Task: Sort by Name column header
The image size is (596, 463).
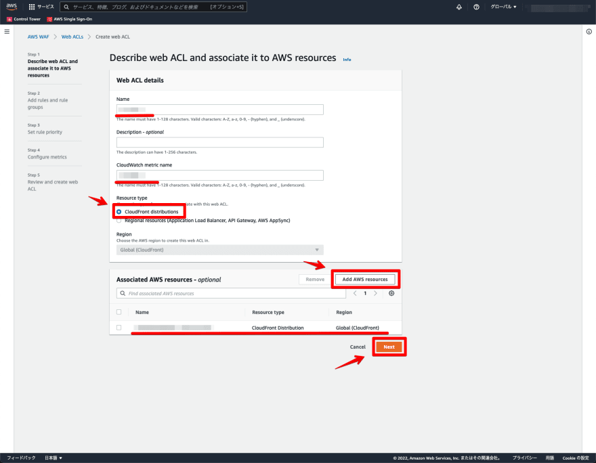Action: click(x=142, y=312)
